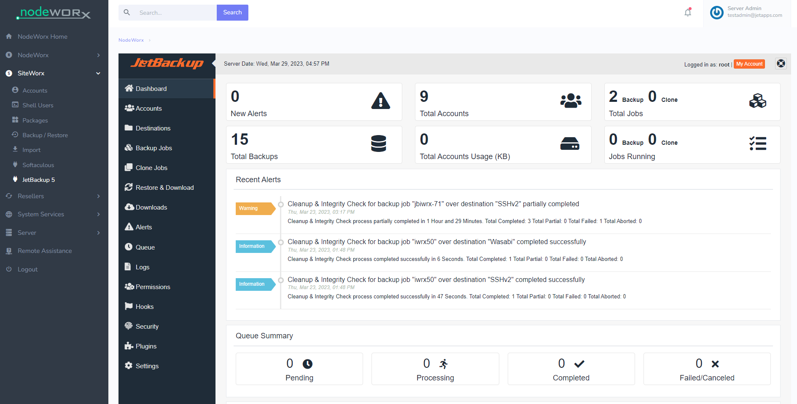Focus the Search input field
The height and width of the screenshot is (404, 797).
click(x=175, y=13)
